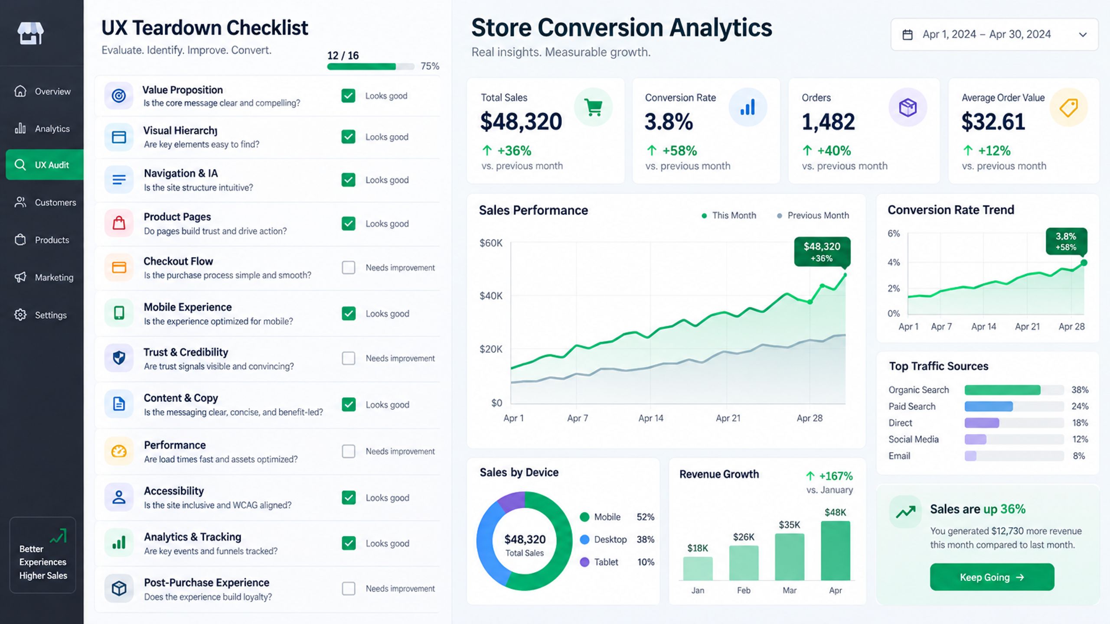Click the store logo icon in sidebar

pyautogui.click(x=30, y=33)
